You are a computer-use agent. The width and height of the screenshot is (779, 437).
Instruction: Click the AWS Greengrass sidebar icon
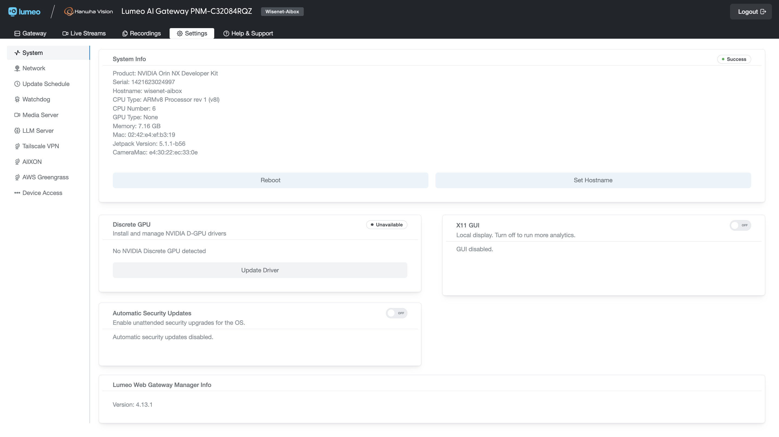click(17, 177)
